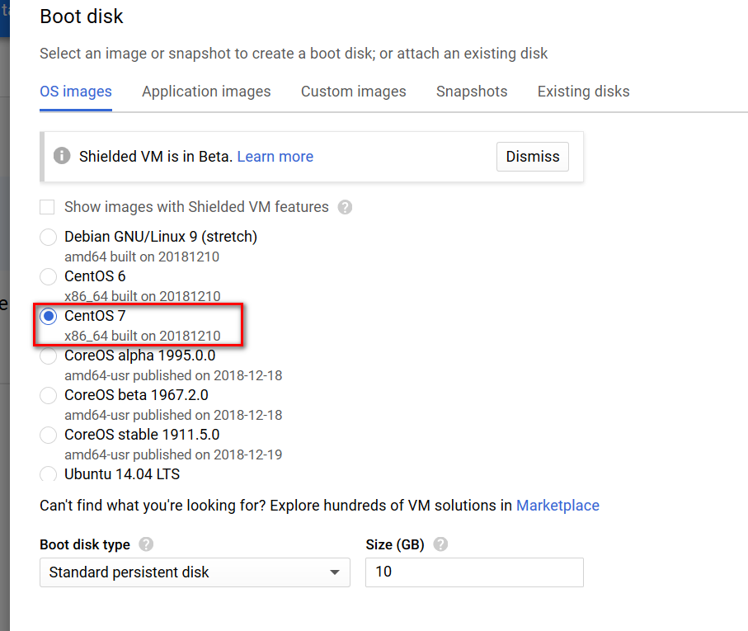This screenshot has height=631, width=748.
Task: Select CoreOS alpha 1995.0.0 image
Action: click(49, 356)
